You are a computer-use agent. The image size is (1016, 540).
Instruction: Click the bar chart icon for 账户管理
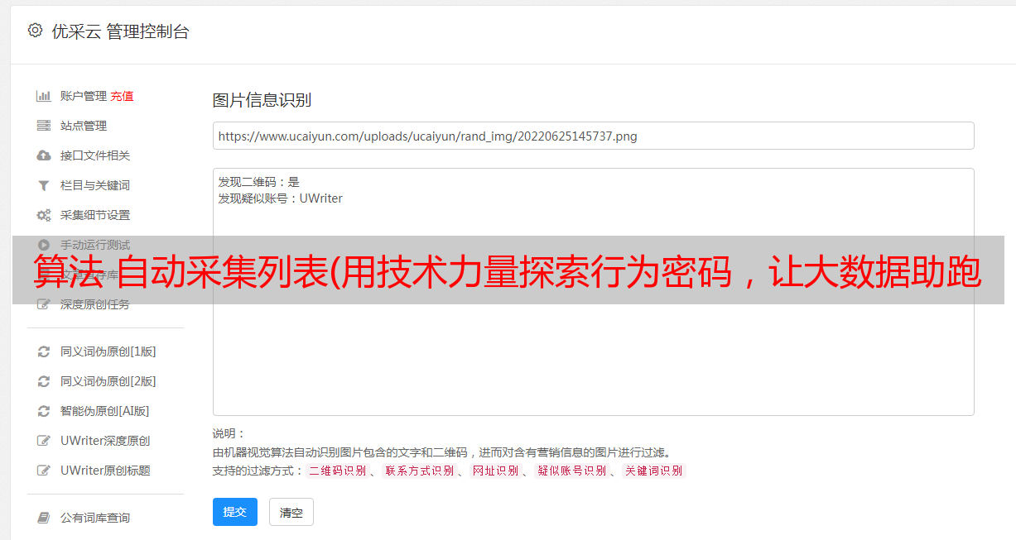pyautogui.click(x=44, y=96)
